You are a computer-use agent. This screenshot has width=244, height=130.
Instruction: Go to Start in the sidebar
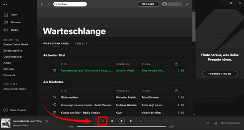[14, 15]
